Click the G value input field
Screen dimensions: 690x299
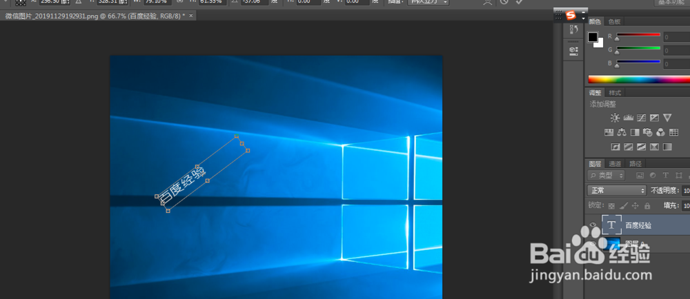click(677, 50)
